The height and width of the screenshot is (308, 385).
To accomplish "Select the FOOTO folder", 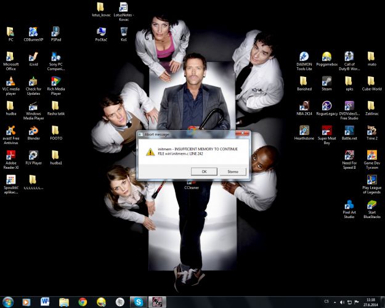I will click(x=56, y=133).
